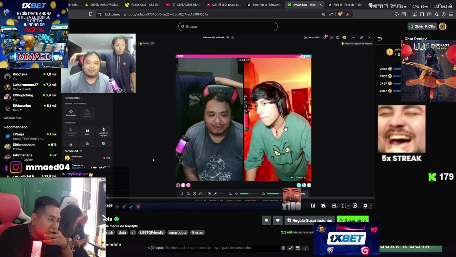Click the speaker icon in the LIVE Studio toolbar

point(237,194)
